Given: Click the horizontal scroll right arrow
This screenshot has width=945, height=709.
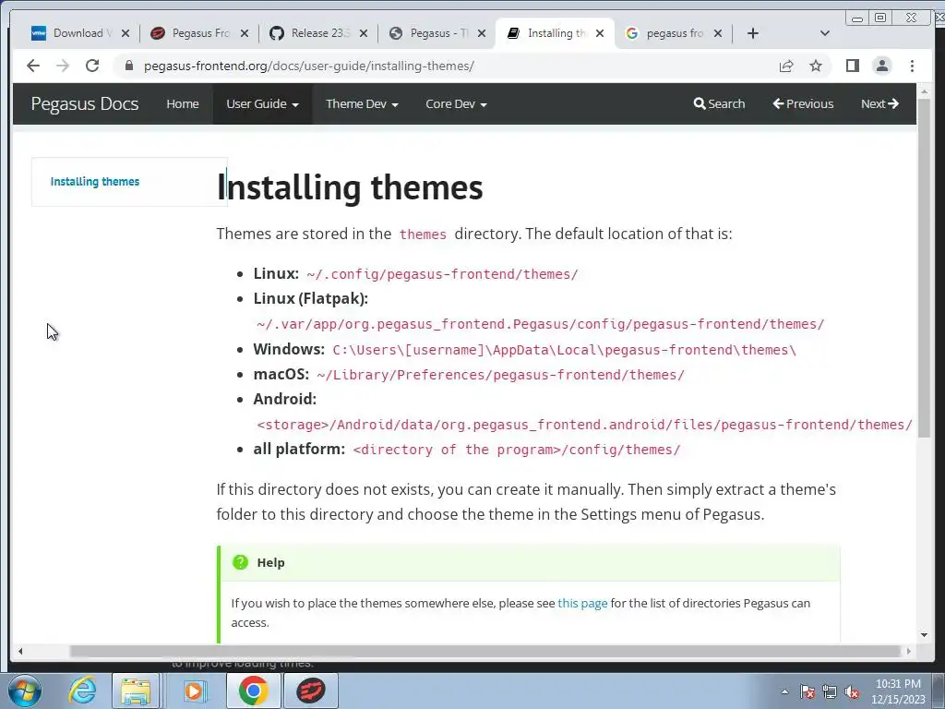Looking at the screenshot, I should [x=909, y=651].
